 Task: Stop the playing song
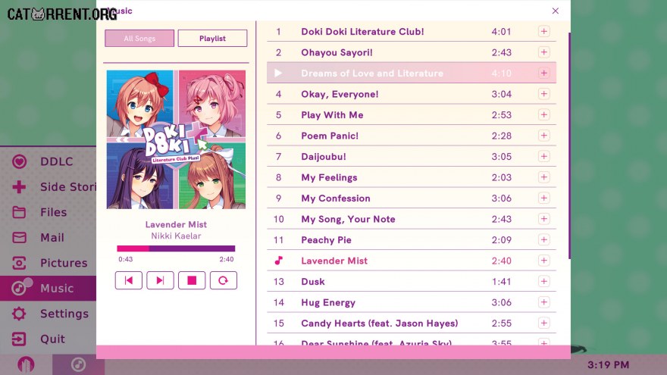[192, 280]
